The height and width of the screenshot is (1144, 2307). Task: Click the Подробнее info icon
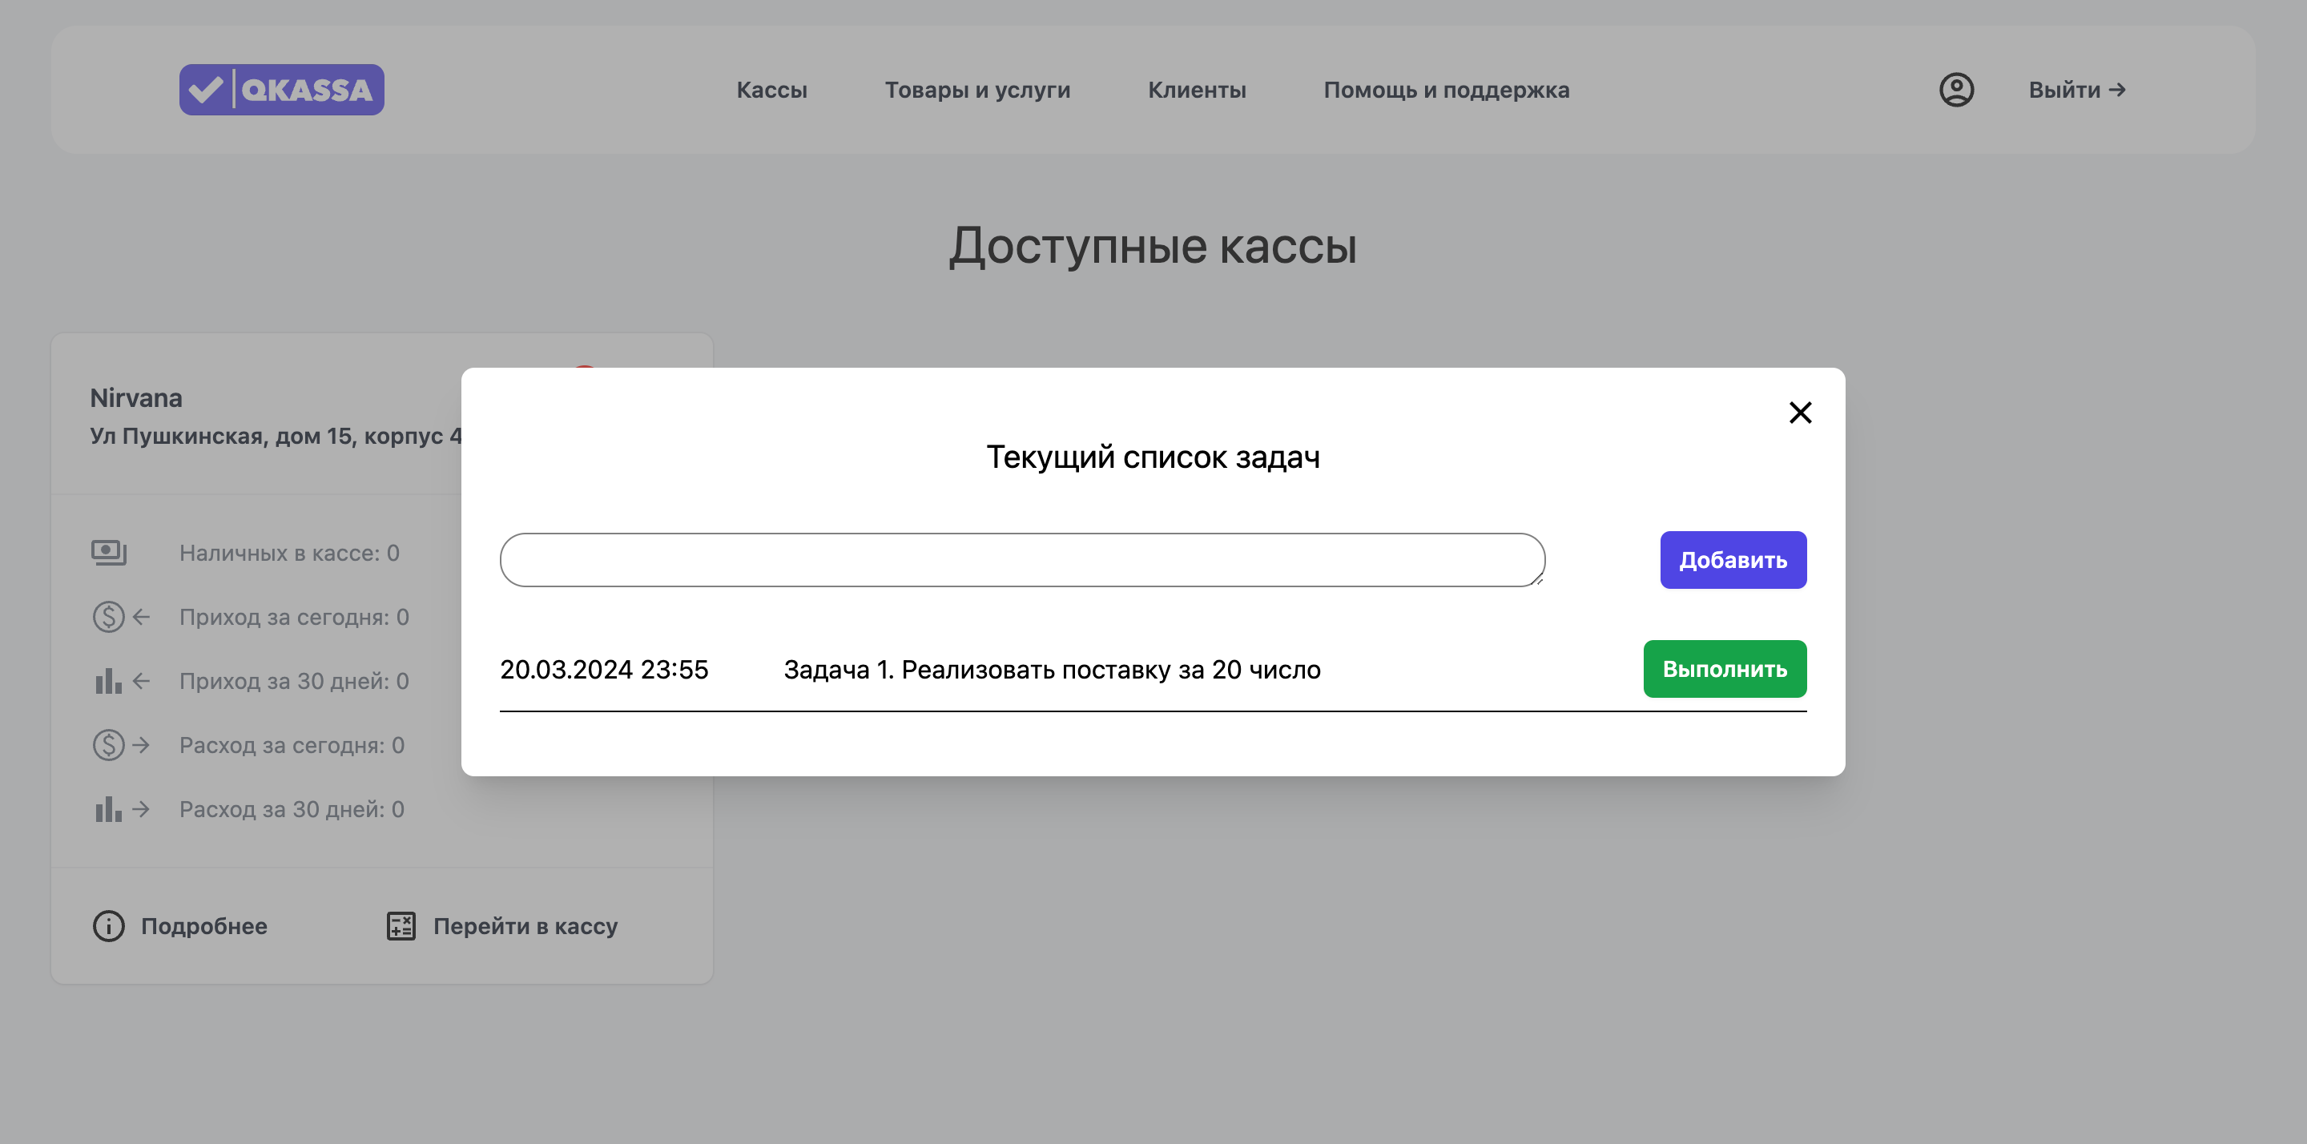109,926
